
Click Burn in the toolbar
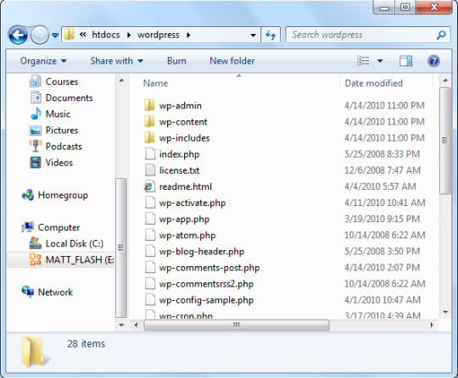tap(176, 61)
